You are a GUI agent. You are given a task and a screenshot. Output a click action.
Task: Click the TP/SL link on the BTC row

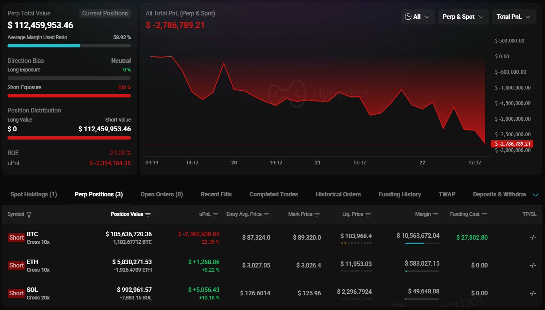tap(533, 237)
